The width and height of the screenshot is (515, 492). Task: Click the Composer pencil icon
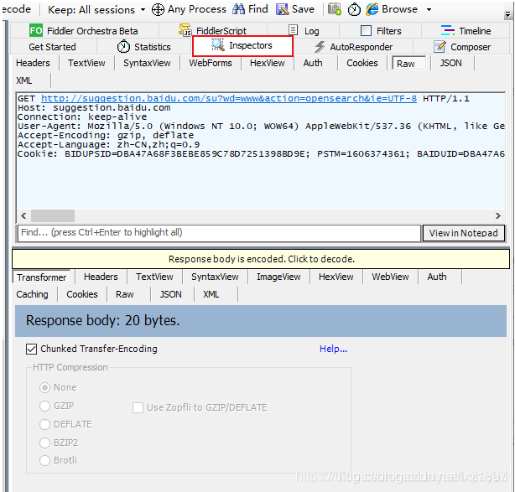[440, 47]
